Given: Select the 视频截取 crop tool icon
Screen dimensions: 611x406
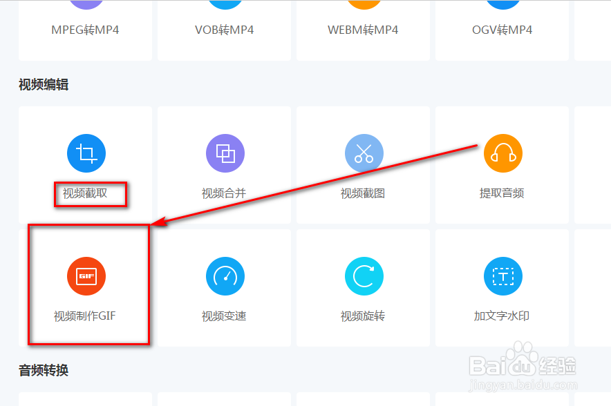Looking at the screenshot, I should tap(86, 153).
